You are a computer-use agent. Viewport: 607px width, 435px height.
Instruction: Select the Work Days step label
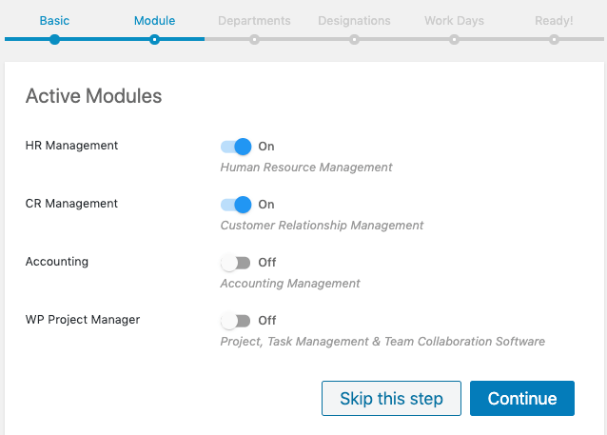454,21
